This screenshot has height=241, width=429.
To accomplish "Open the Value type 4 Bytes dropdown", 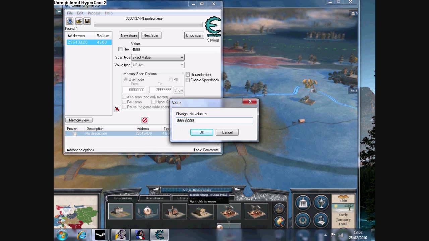I will tap(158, 65).
